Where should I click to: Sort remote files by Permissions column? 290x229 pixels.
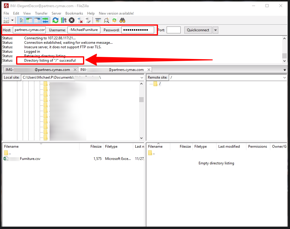pos(258,147)
